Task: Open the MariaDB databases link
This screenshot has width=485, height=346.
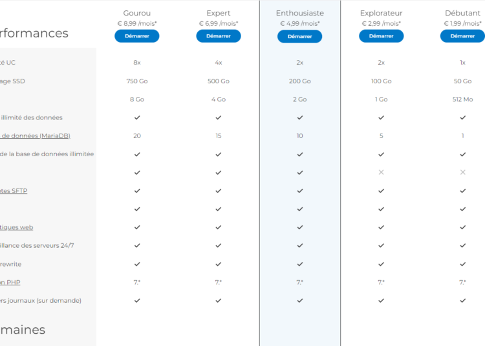Action: coord(35,136)
